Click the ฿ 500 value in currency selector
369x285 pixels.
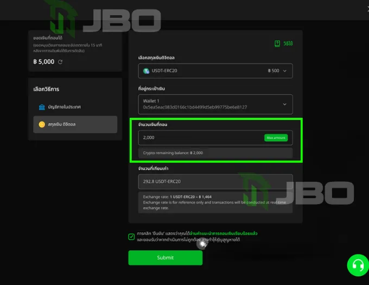(273, 71)
